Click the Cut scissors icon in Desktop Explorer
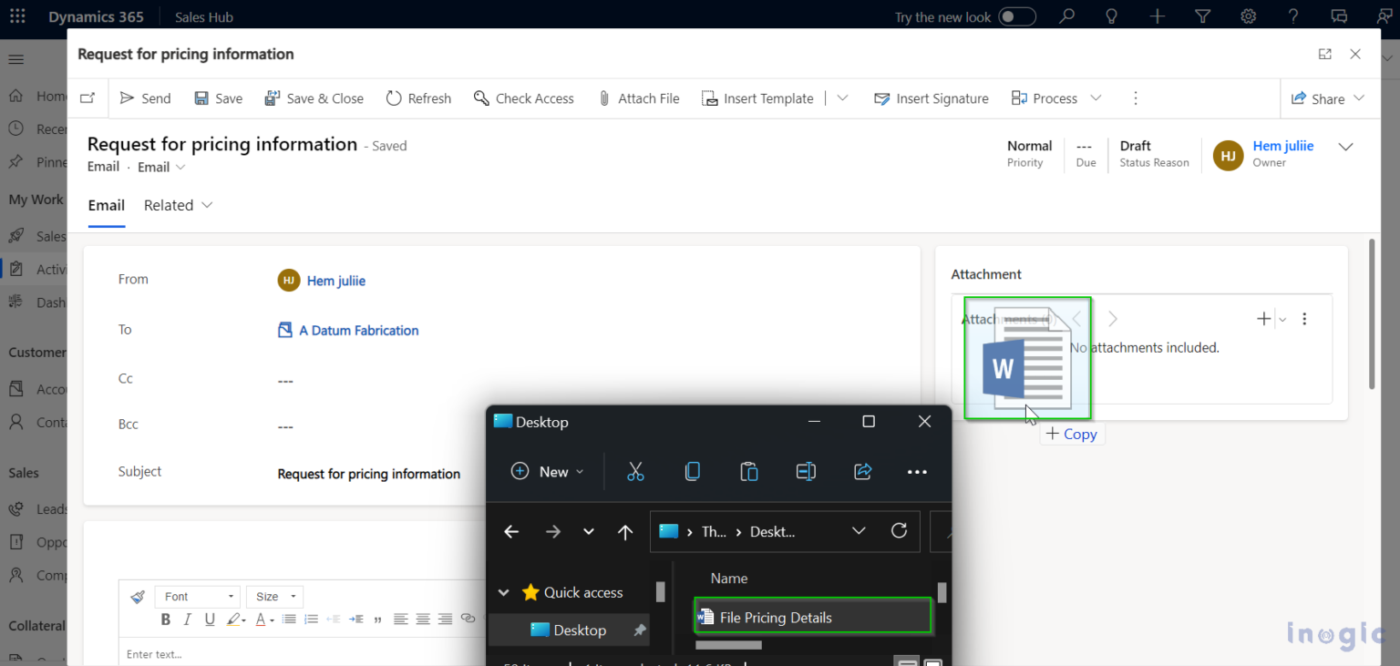 point(635,471)
